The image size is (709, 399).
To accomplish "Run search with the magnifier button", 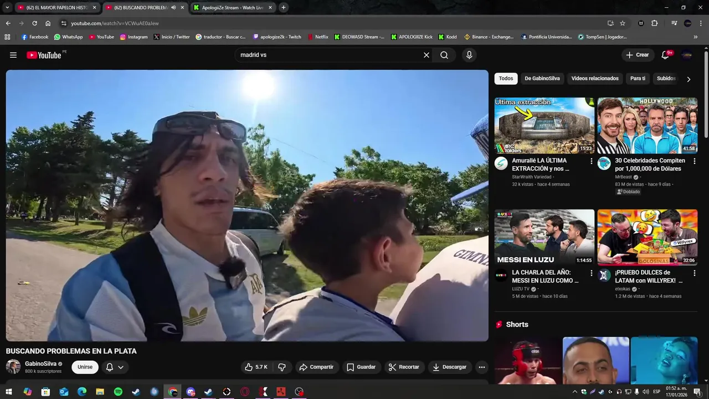I will pos(444,55).
